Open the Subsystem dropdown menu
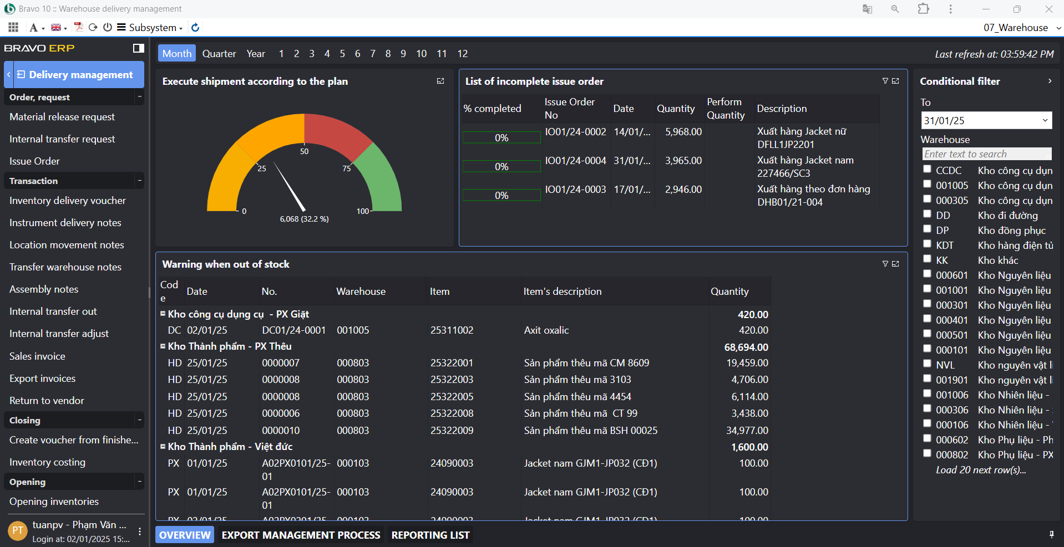 tap(155, 27)
